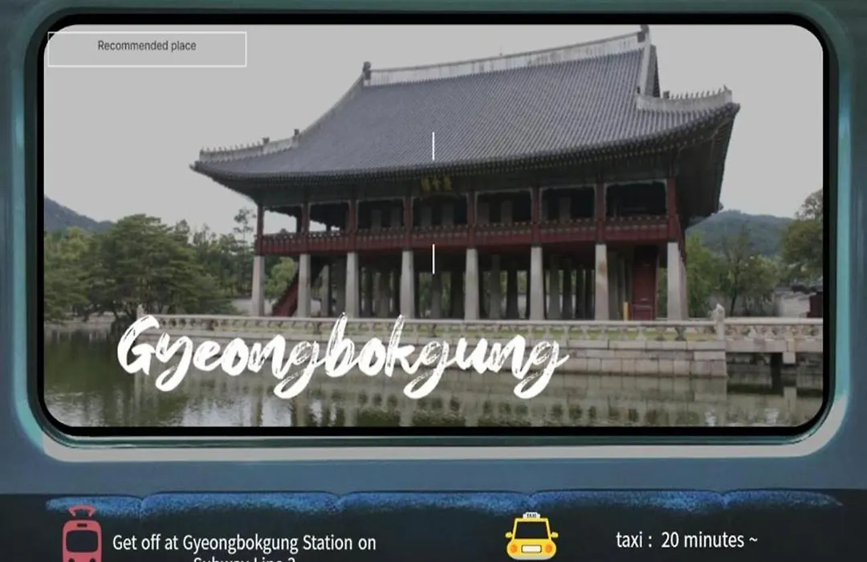This screenshot has height=562, width=867.
Task: Click the stone bridge railing at right
Action: (771, 329)
